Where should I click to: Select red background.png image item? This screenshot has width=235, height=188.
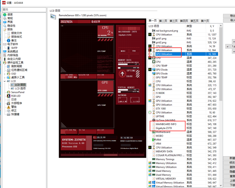(x=167, y=31)
